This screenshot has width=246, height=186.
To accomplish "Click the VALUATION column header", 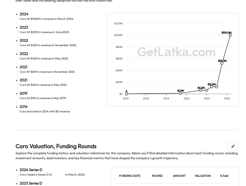I will point(203,176).
